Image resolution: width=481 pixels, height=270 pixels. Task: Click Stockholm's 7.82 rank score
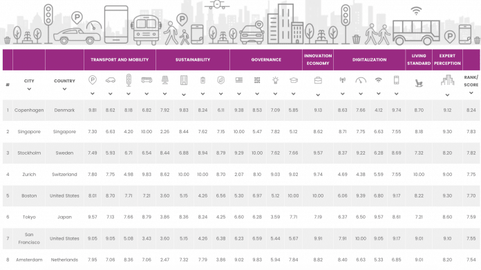point(471,153)
